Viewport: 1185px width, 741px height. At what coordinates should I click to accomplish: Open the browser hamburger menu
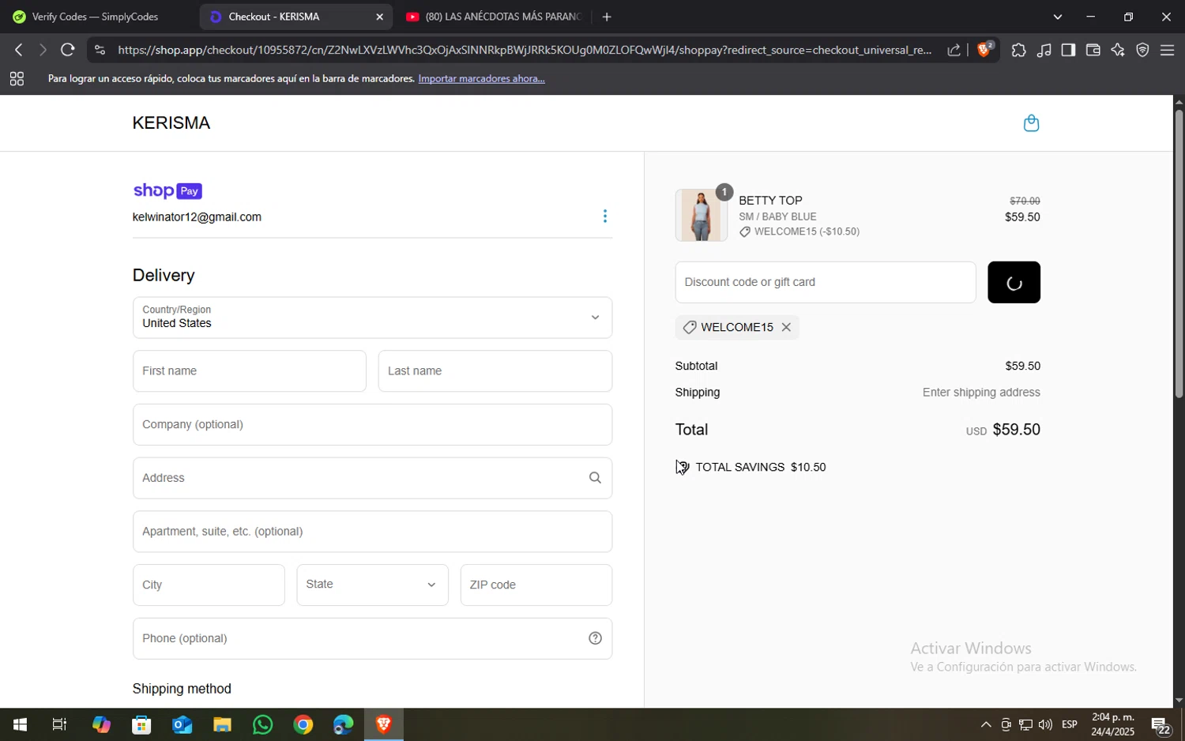click(1167, 50)
